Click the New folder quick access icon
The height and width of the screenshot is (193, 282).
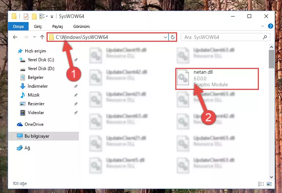coord(34,17)
